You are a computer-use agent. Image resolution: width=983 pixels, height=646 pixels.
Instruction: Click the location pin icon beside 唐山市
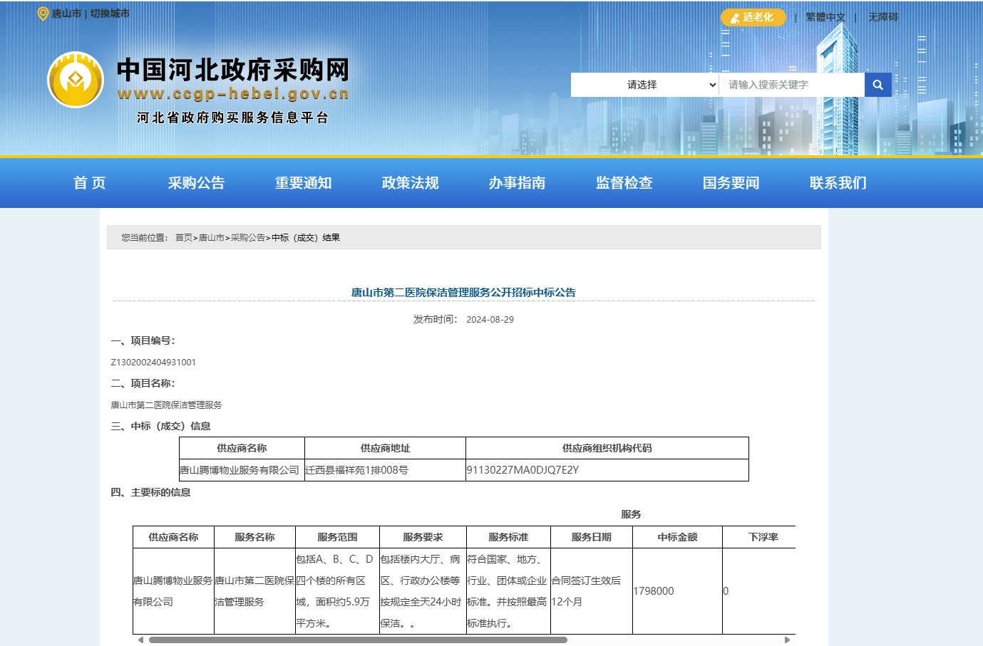click(x=43, y=14)
